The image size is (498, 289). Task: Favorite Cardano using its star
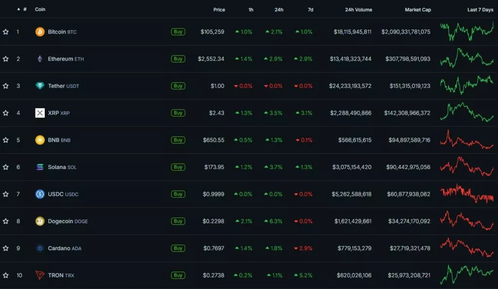click(6, 248)
